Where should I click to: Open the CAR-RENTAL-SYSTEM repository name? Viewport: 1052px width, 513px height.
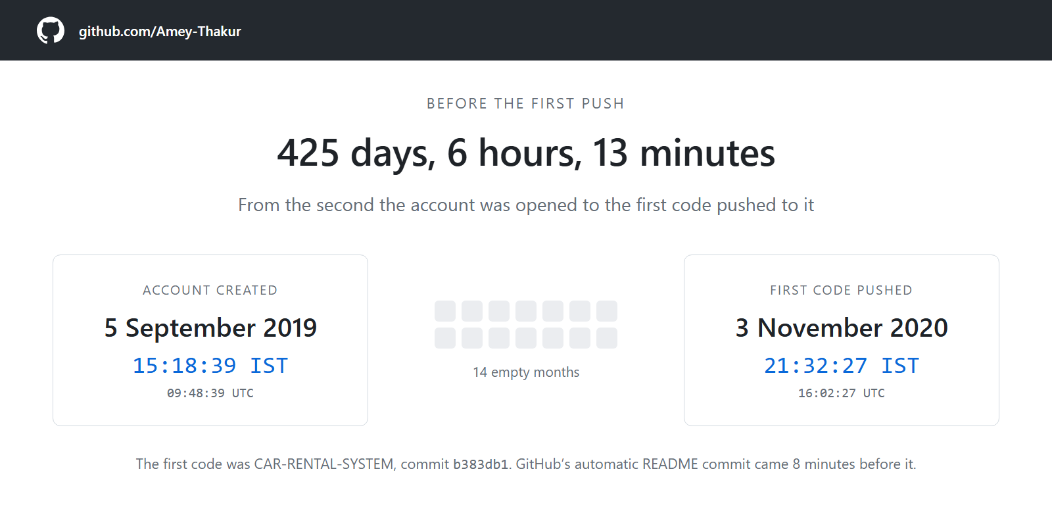(x=324, y=464)
